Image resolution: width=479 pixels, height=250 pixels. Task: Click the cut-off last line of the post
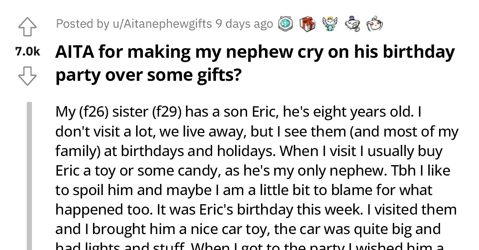pyautogui.click(x=239, y=247)
